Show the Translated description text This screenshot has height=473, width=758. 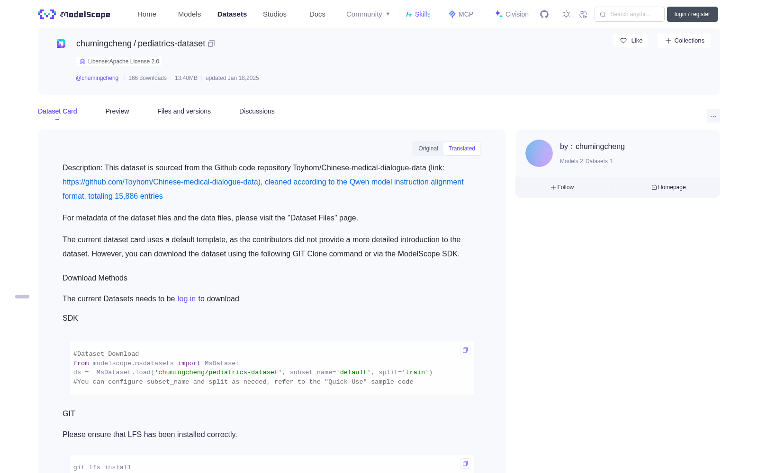[462, 149]
